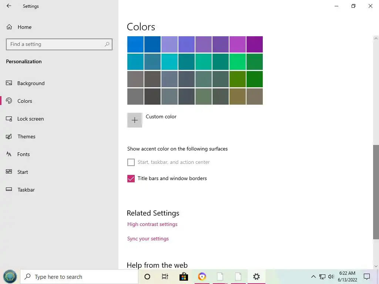The width and height of the screenshot is (379, 284).
Task: Click the Cortana circle icon on taskbar
Action: click(147, 277)
